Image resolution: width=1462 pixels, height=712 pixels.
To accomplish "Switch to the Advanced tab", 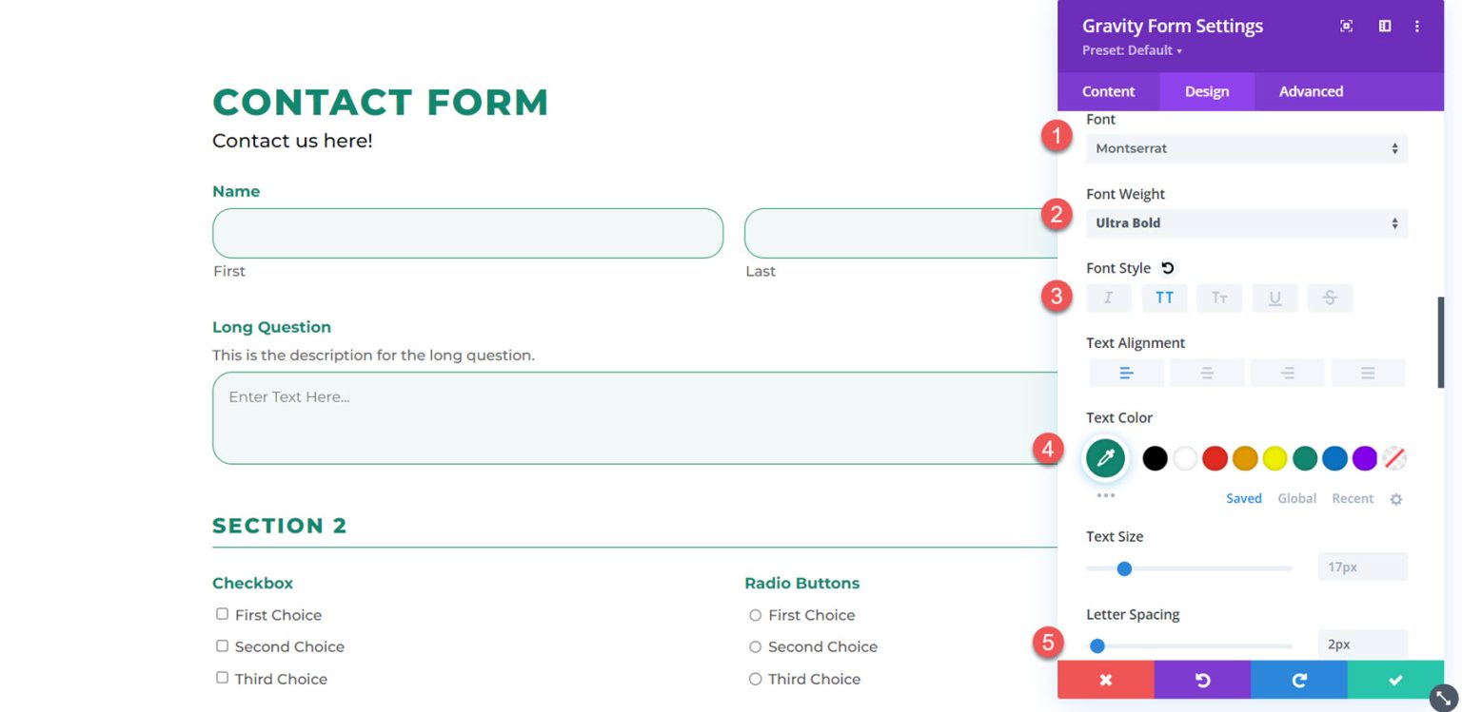I will [x=1311, y=91].
